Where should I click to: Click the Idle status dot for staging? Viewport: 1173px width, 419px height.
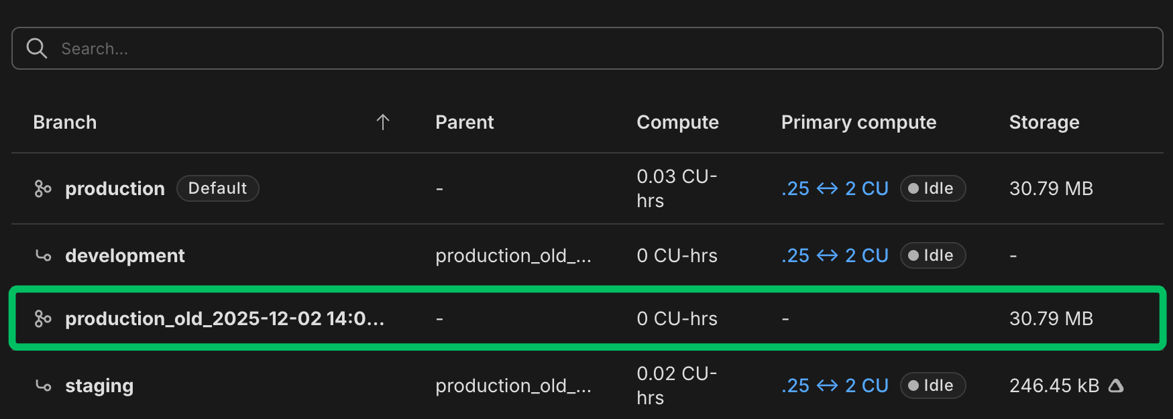[x=913, y=385]
